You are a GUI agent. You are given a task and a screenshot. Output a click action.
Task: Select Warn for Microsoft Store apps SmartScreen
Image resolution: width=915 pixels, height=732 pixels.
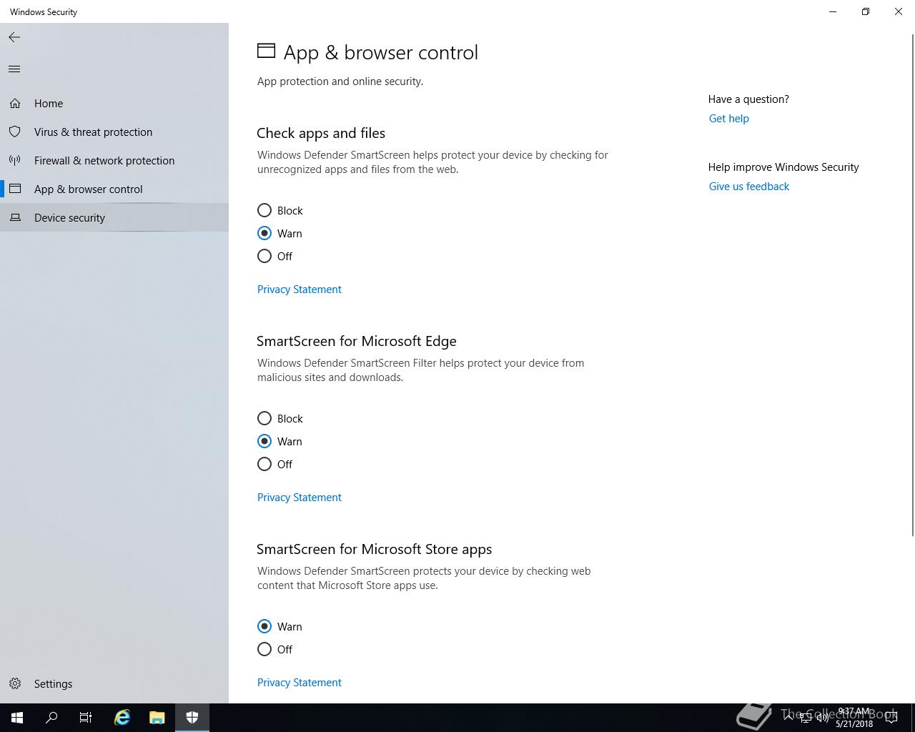(280, 626)
